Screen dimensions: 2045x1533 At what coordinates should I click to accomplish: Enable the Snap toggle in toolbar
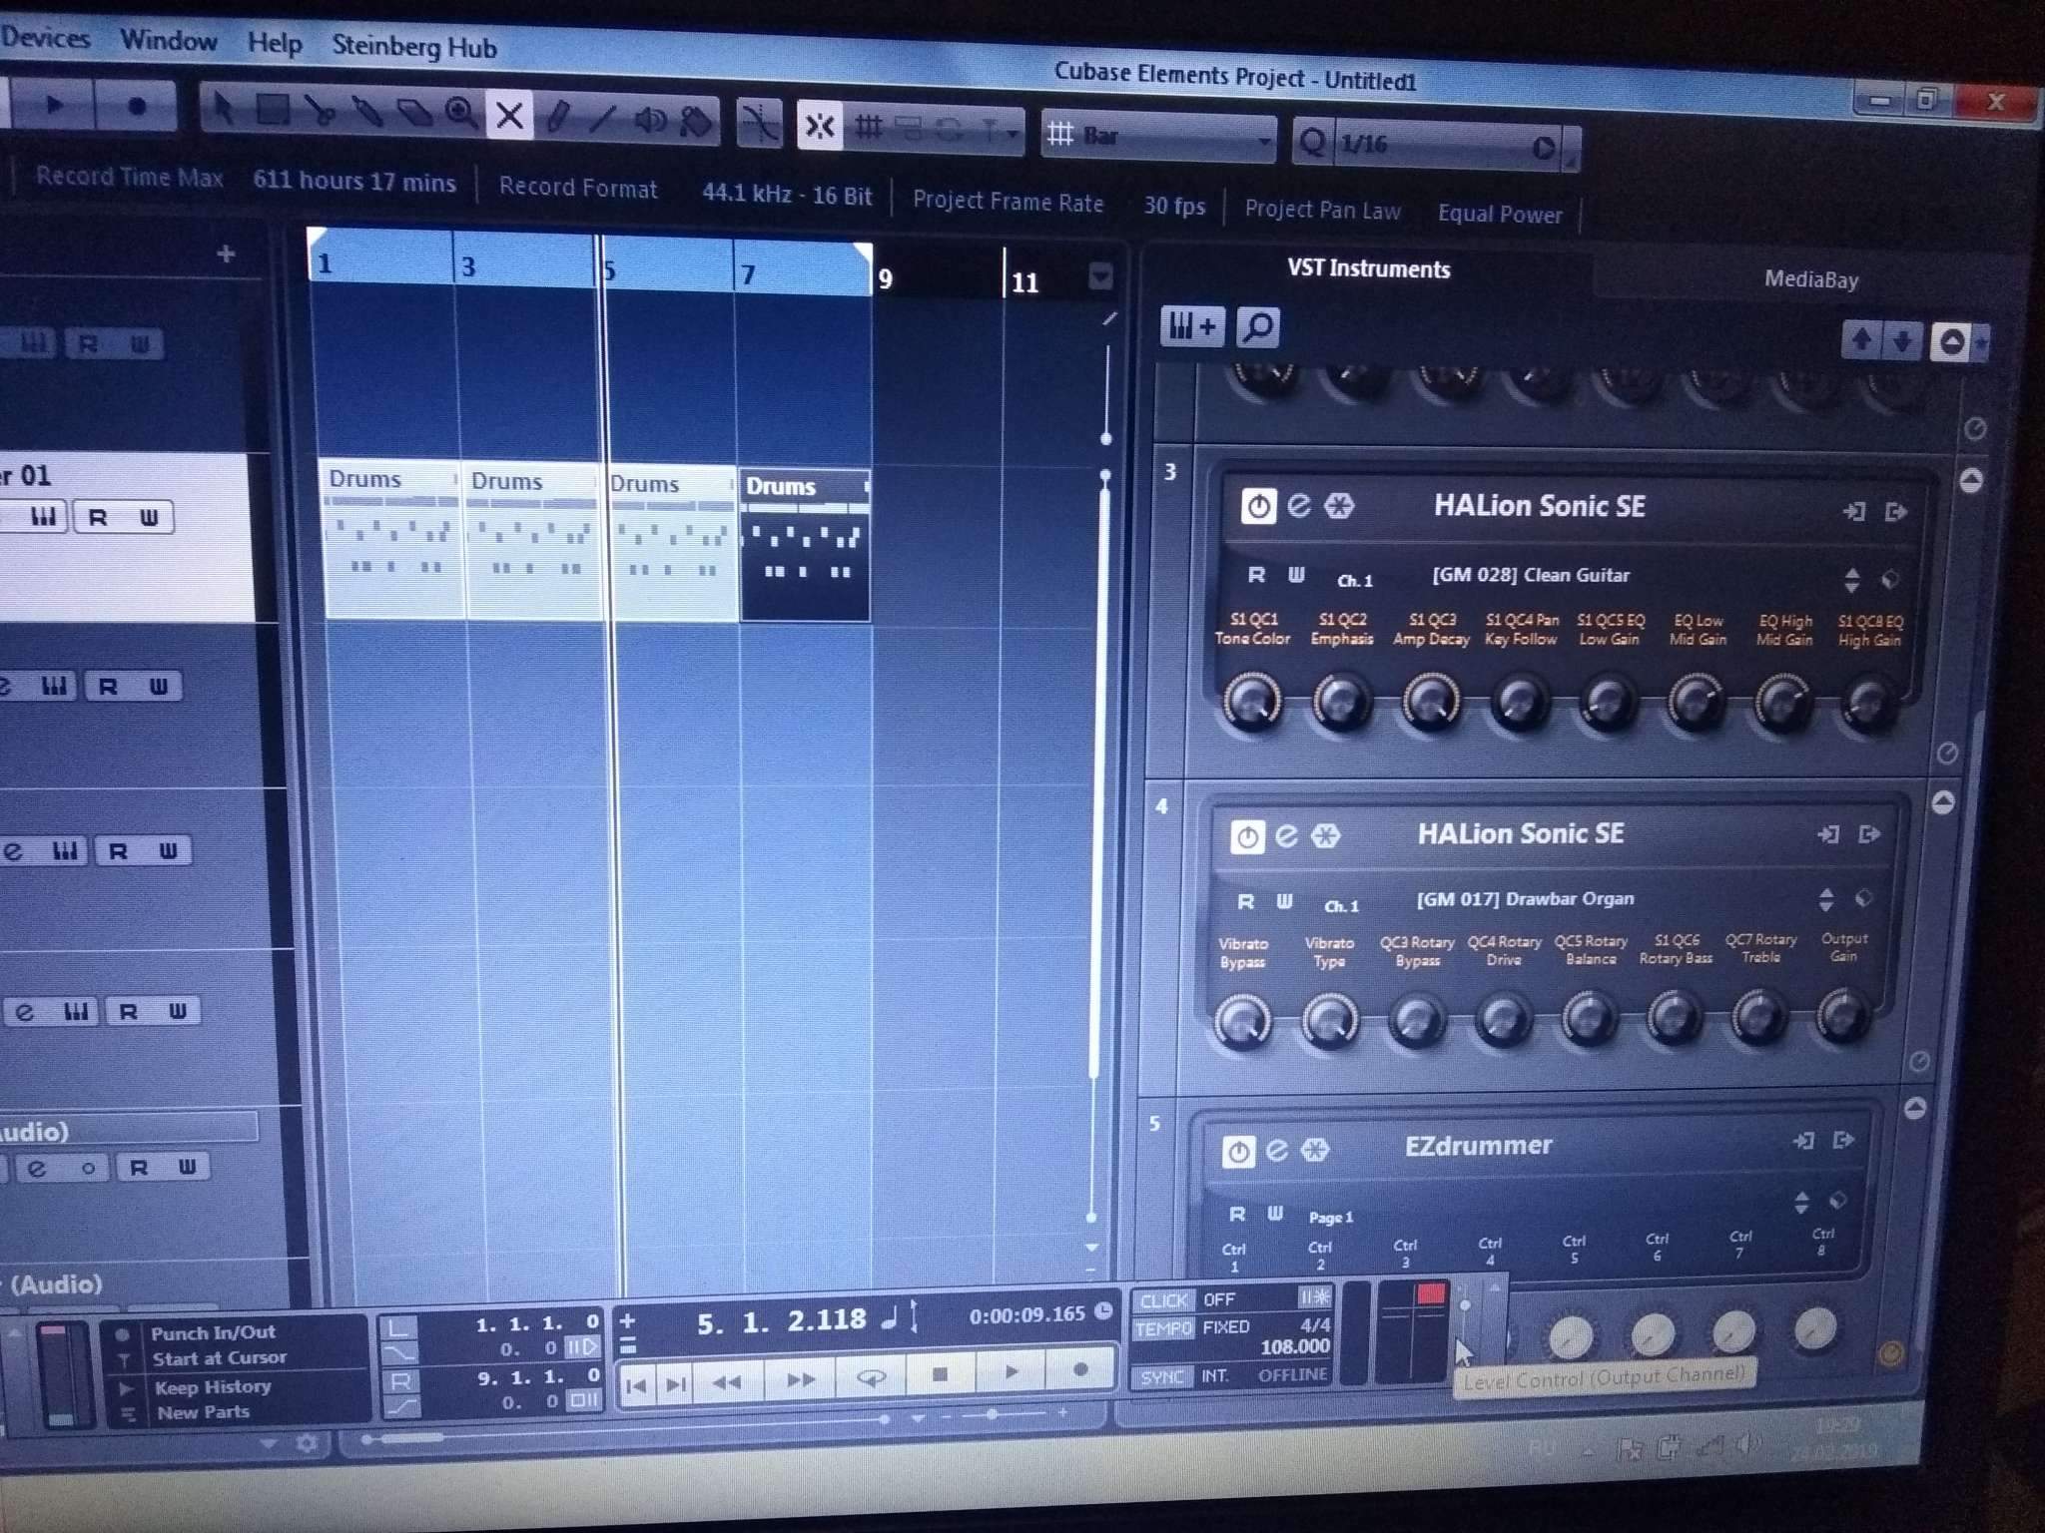[x=819, y=127]
